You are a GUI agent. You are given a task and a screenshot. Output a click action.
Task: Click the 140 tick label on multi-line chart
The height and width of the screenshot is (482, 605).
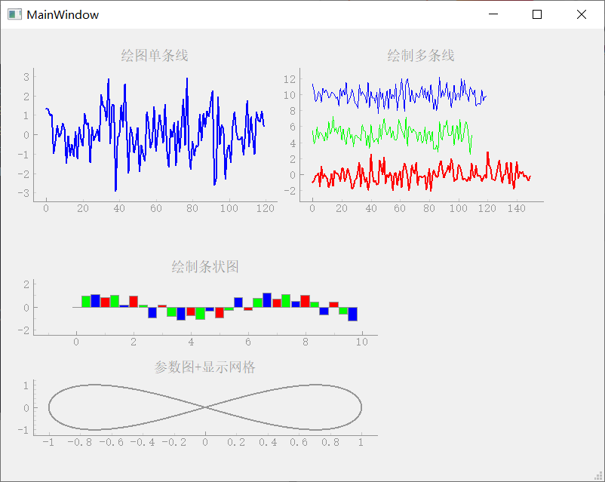click(518, 209)
